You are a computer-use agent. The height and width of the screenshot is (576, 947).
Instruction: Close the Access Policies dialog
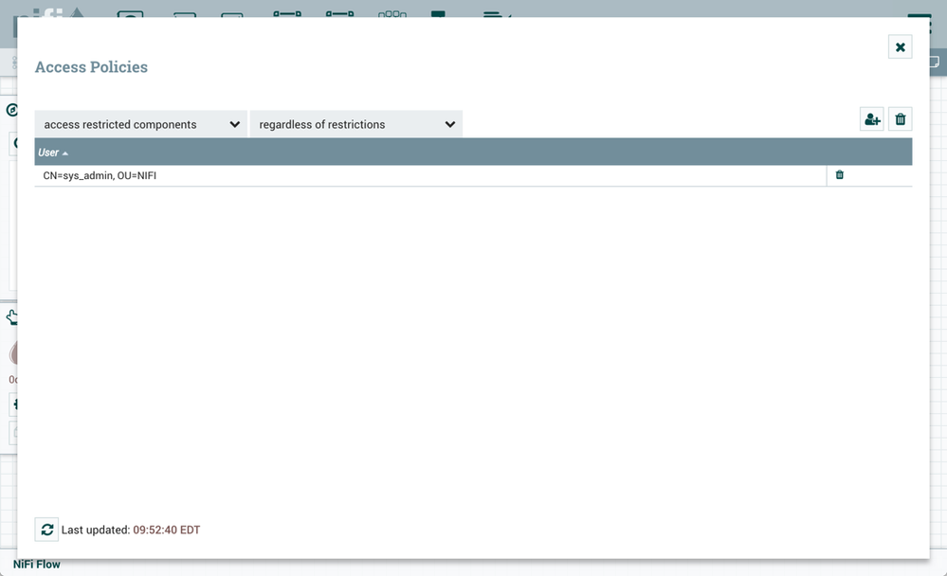899,46
